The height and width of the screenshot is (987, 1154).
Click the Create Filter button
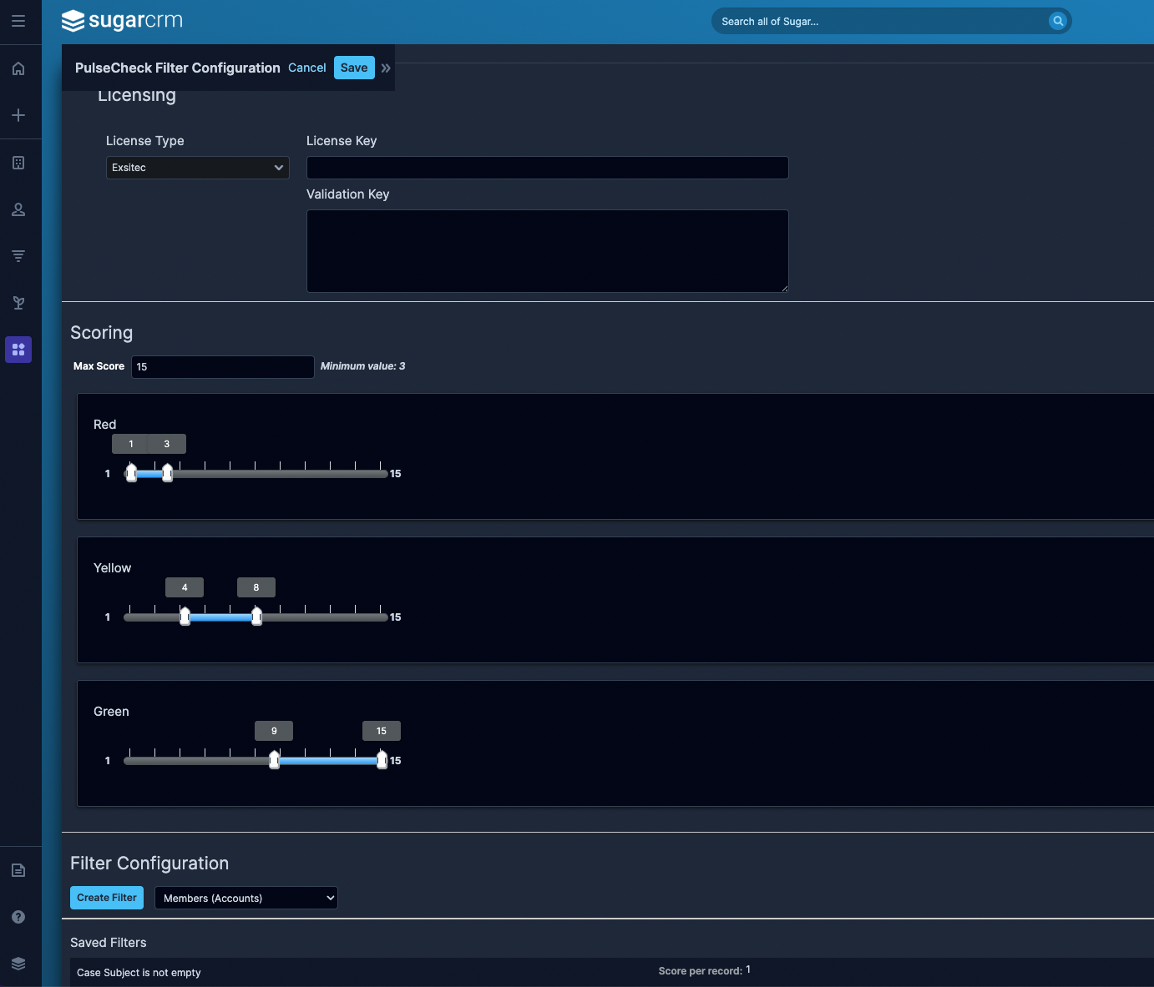107,898
